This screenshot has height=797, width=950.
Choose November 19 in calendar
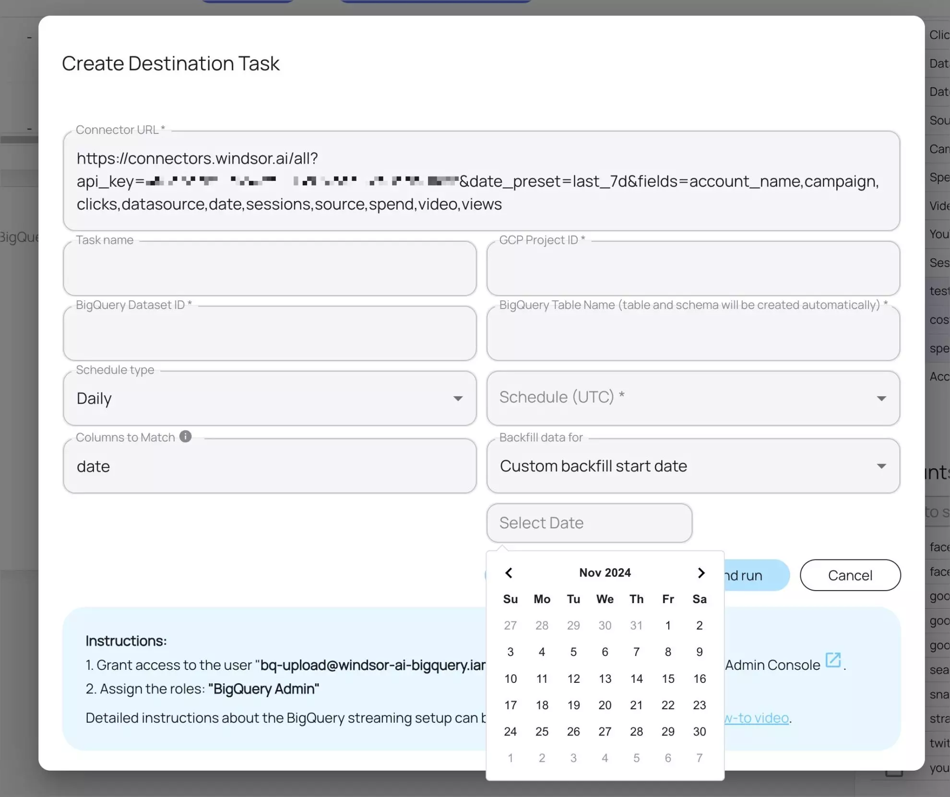pos(573,705)
